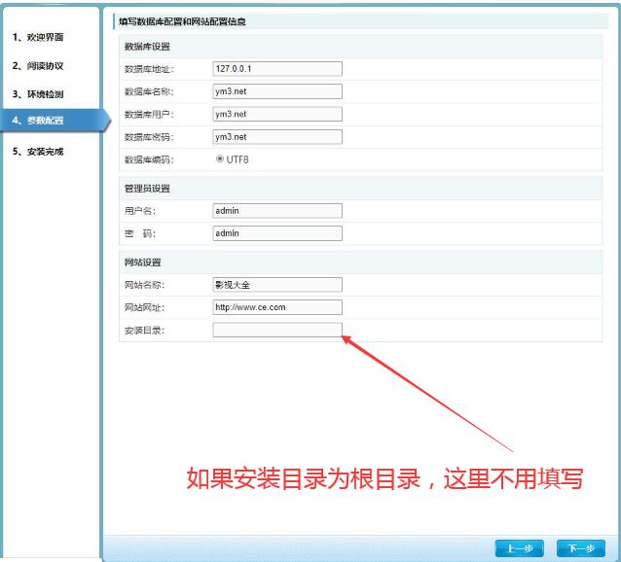The image size is (621, 562).
Task: Click the 网站网址 label
Action: [x=144, y=307]
